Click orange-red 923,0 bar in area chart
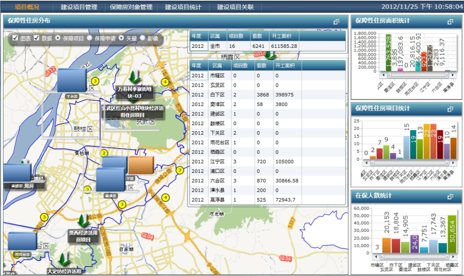The image size is (464, 276). (x=424, y=62)
